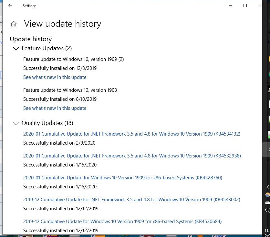The height and width of the screenshot is (237, 270).
Task: Click 'Settings' title in the window bar
Action: (29, 6)
